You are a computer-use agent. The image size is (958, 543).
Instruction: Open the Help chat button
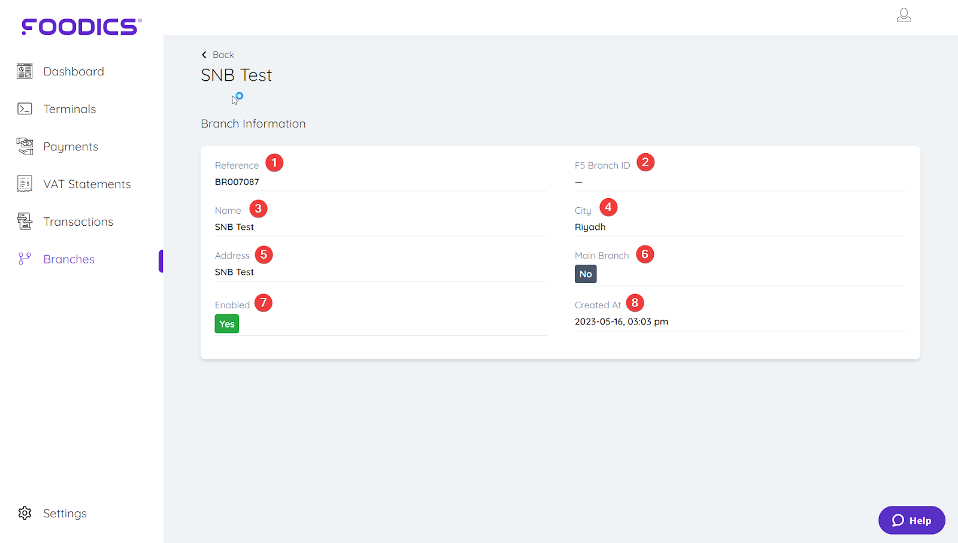[x=911, y=520]
